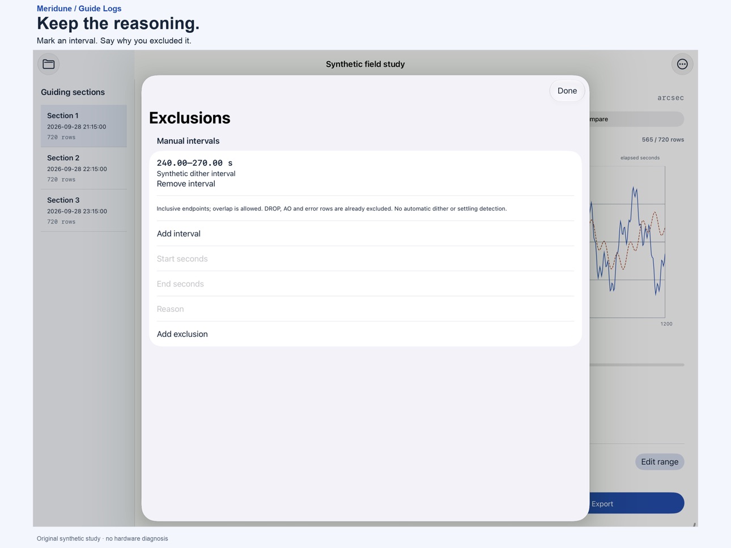Select the Compare segment tab
This screenshot has width=731, height=548.
click(637, 119)
